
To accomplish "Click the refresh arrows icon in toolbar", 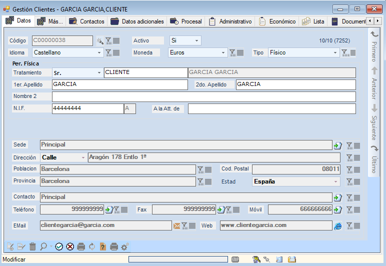I will click(x=92, y=246).
